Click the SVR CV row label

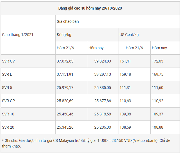[8, 61]
